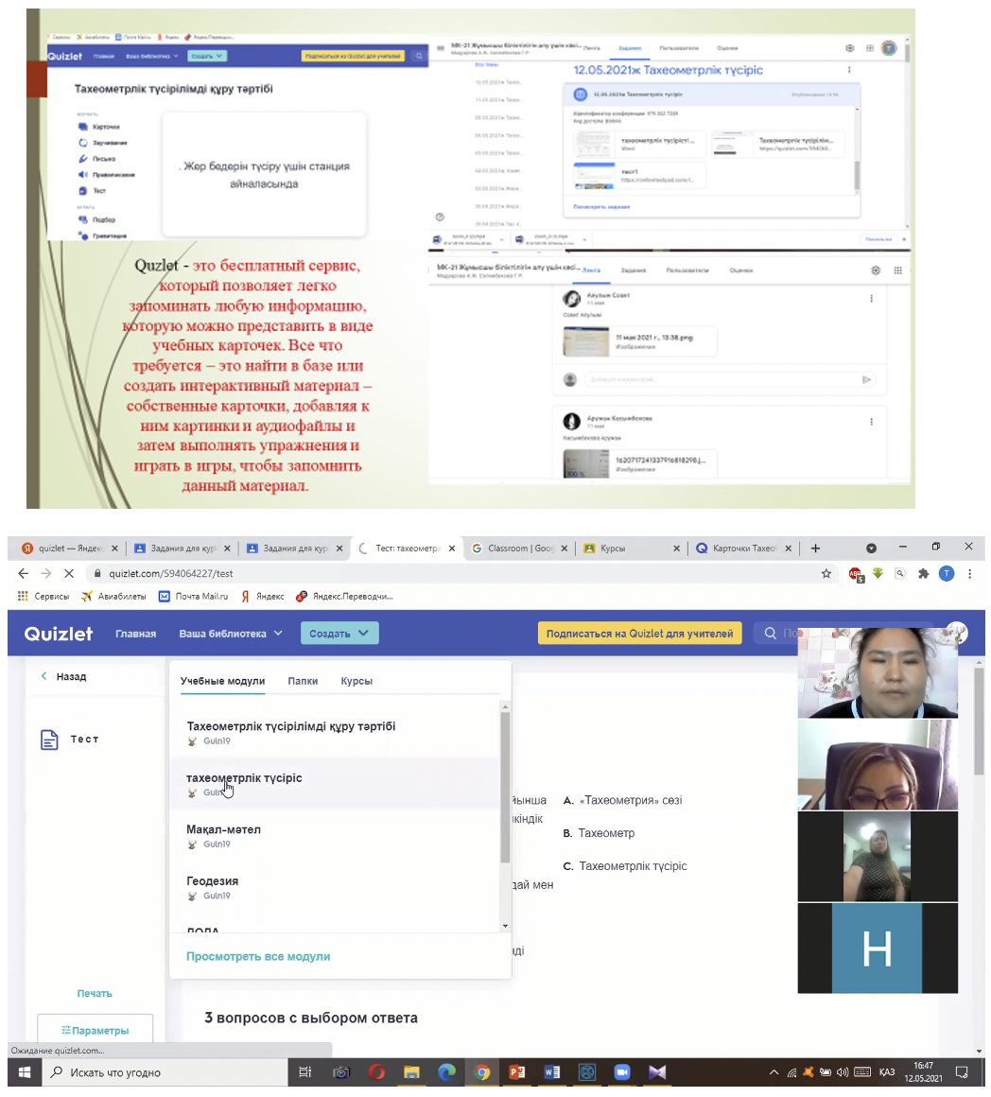Image resolution: width=991 pixels, height=1097 pixels.
Task: Open a new browser tab
Action: [x=815, y=548]
